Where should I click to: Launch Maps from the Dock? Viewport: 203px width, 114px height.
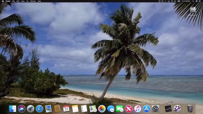[93, 109]
